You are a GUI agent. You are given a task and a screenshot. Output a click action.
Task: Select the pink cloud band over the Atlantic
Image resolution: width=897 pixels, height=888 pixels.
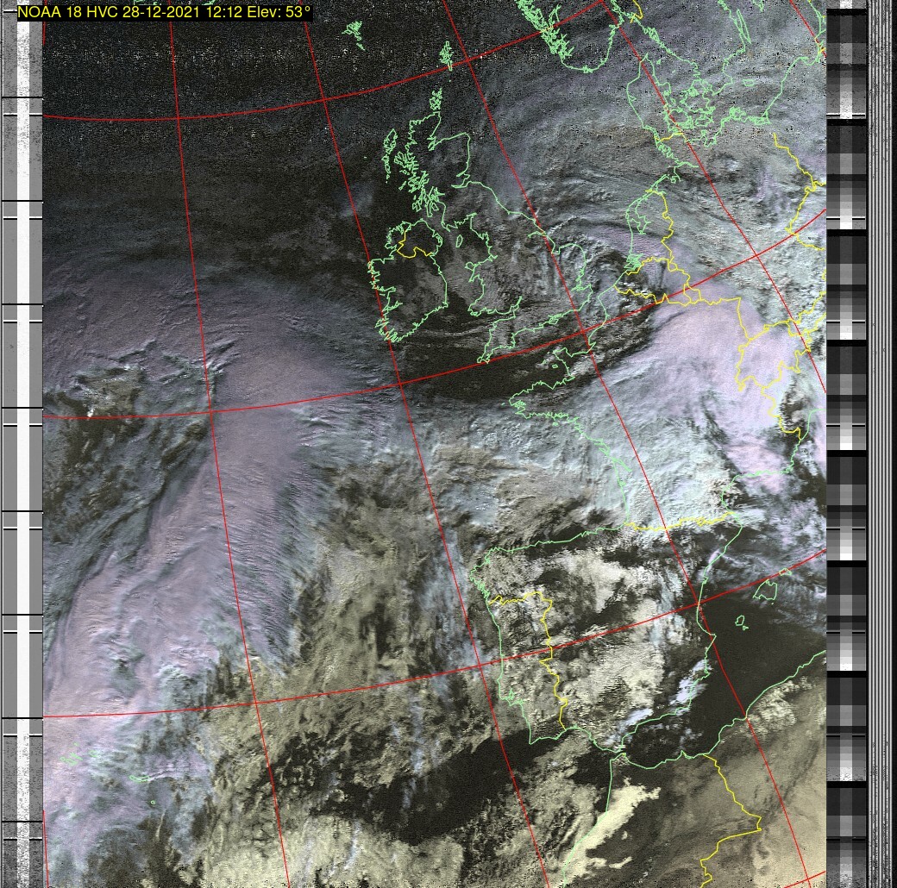[241, 448]
